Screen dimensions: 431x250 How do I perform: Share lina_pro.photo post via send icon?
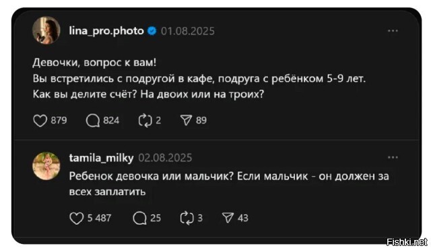pyautogui.click(x=186, y=120)
